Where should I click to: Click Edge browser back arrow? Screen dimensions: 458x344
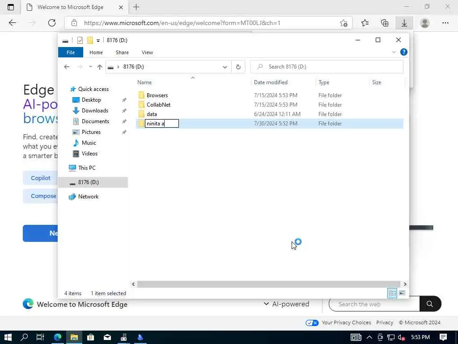(x=12, y=23)
